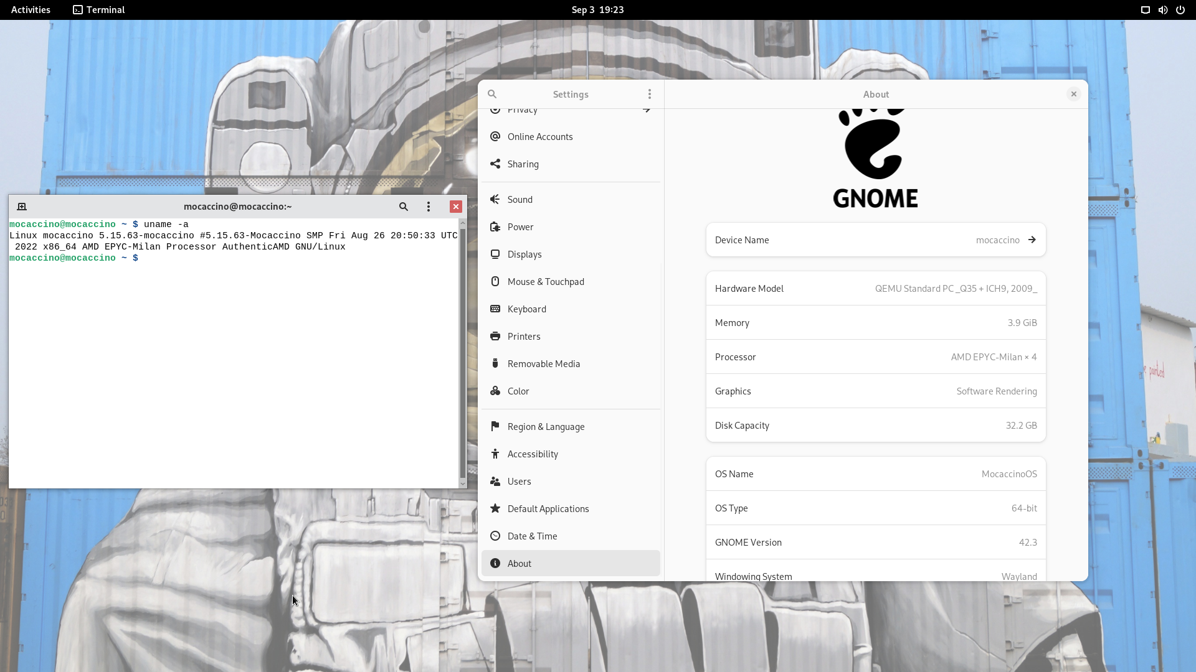Open the Privacy submenu arrow
Image resolution: width=1196 pixels, height=672 pixels.
647,110
